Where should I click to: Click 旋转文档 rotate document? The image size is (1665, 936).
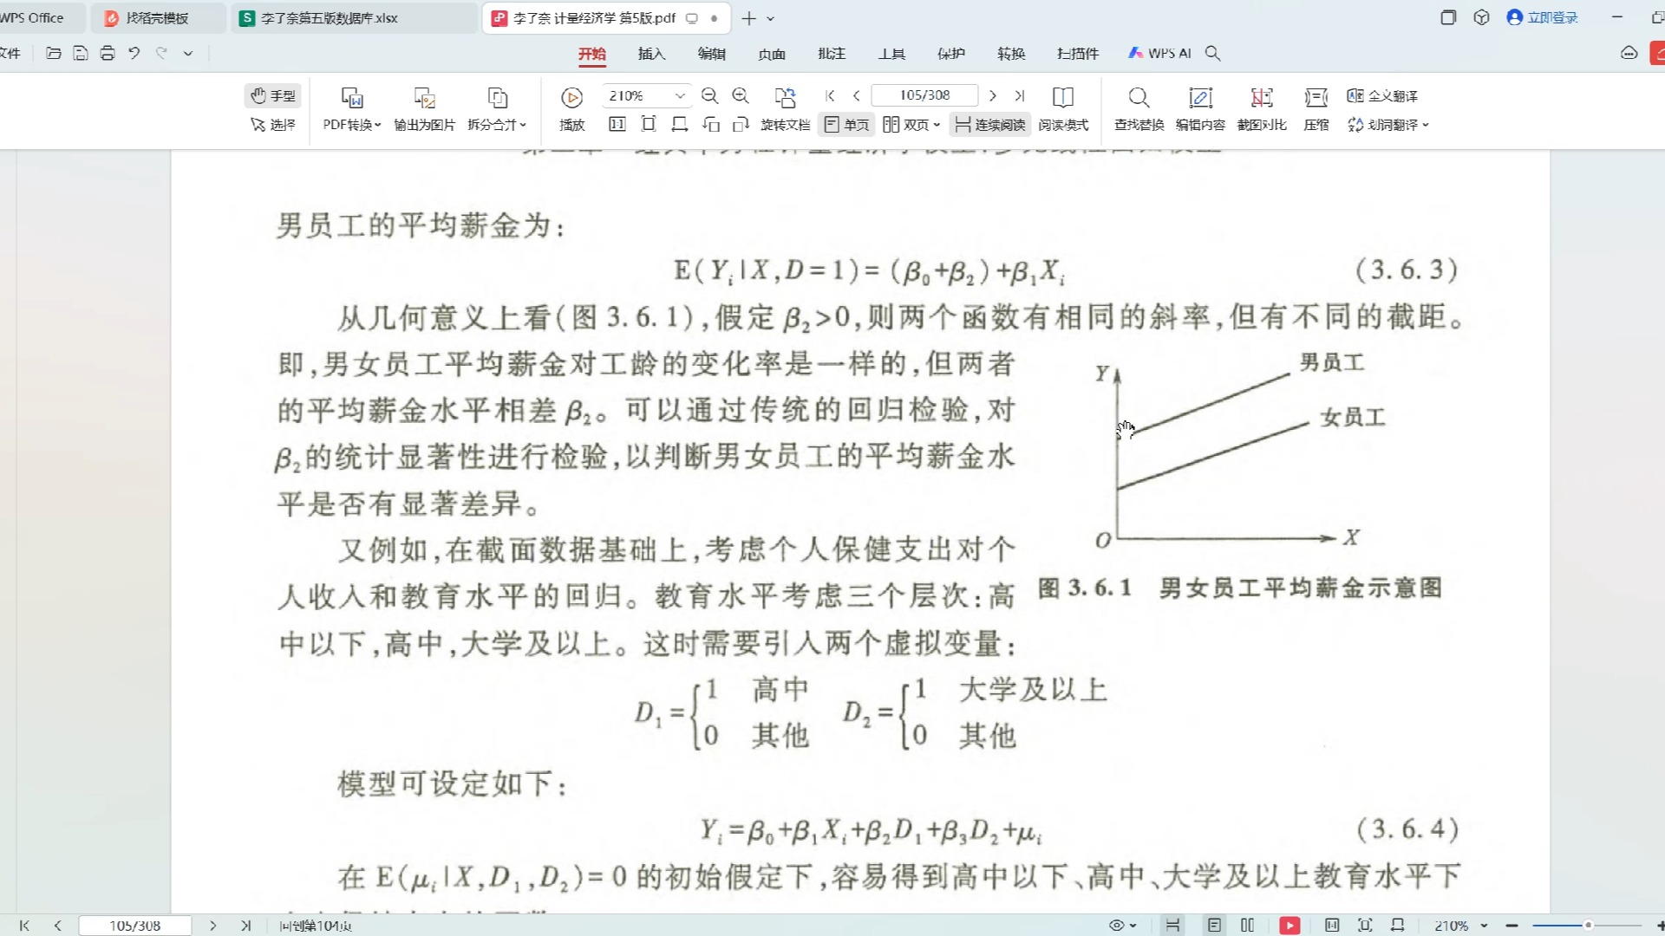tap(786, 109)
